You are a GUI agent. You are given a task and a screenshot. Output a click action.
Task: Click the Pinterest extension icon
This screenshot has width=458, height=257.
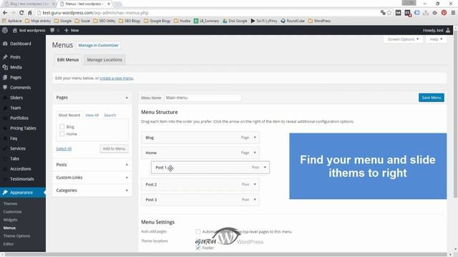[x=444, y=13]
